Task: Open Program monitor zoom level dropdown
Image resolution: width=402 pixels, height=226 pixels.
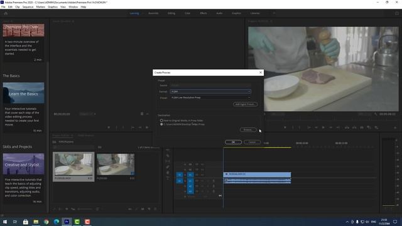Action: point(278,114)
